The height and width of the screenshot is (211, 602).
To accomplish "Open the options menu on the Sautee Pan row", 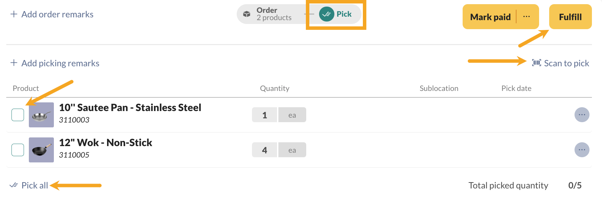I will click(x=582, y=115).
